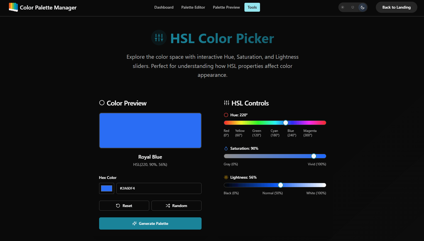This screenshot has height=241, width=424.
Task: Click the hex color text field
Action: point(159,188)
